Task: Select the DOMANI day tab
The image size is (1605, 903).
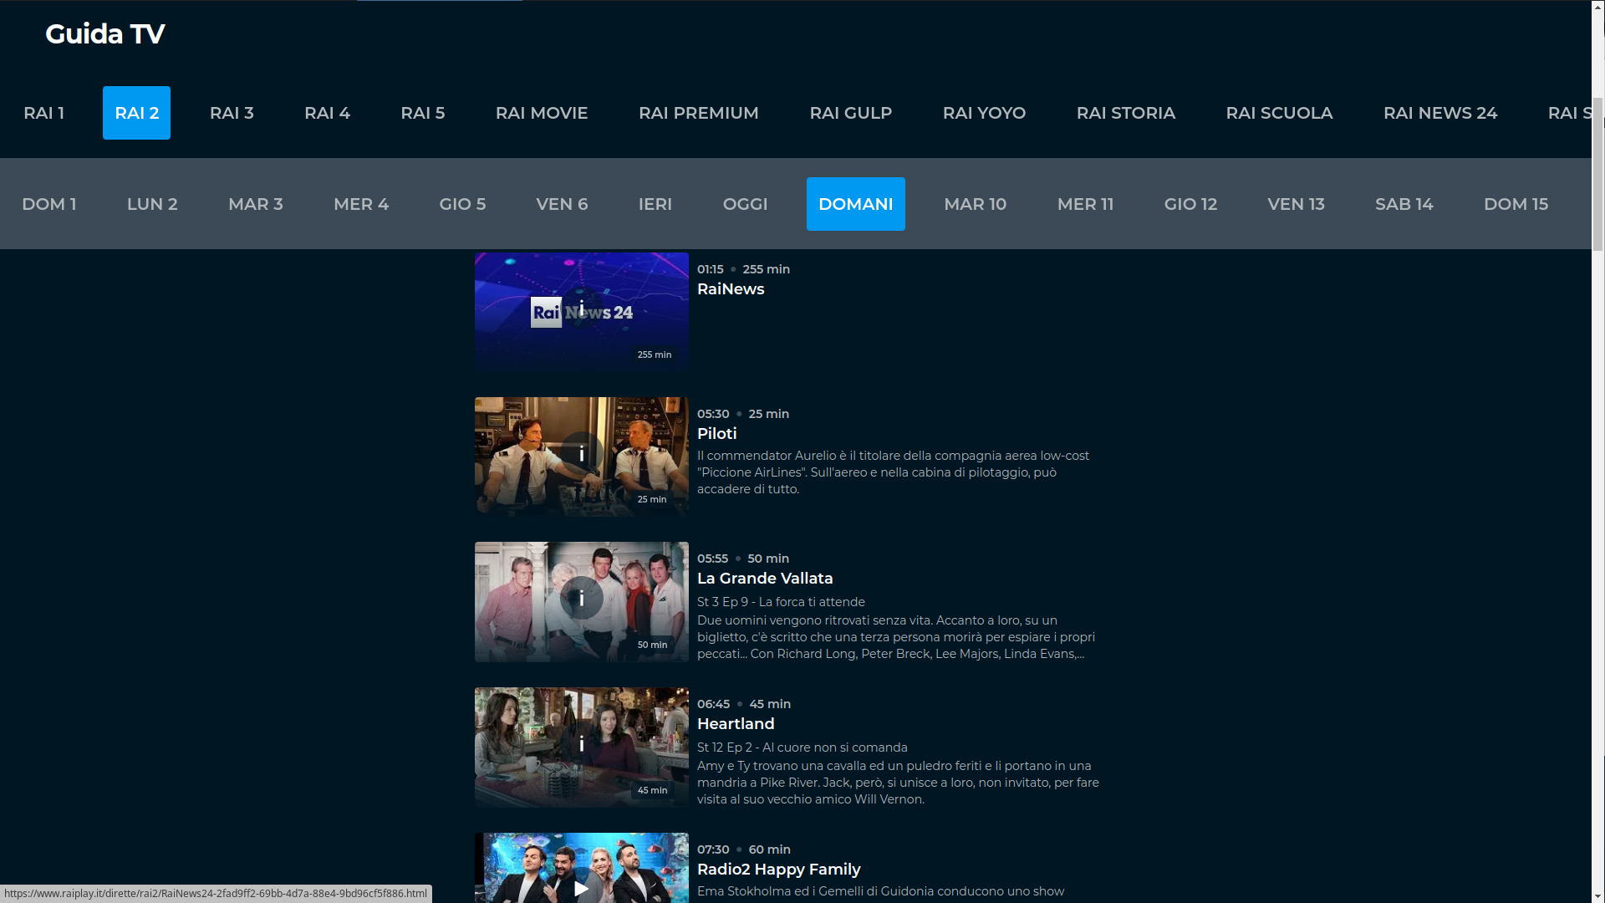Action: coord(856,204)
